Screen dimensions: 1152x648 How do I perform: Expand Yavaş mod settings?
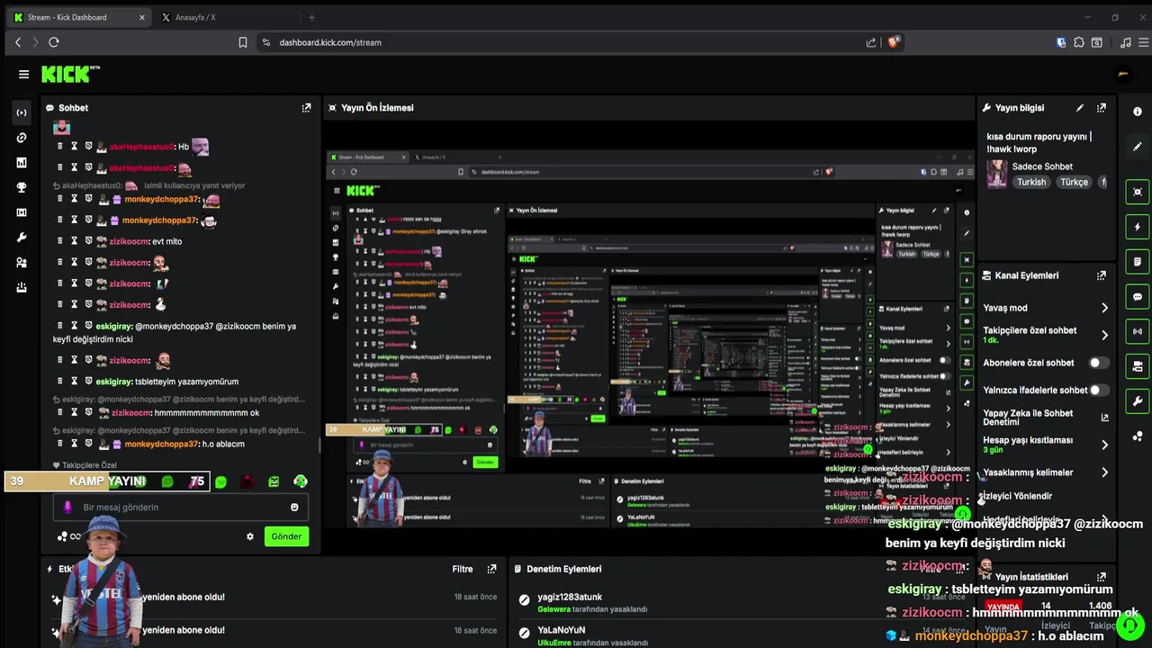(x=1104, y=308)
